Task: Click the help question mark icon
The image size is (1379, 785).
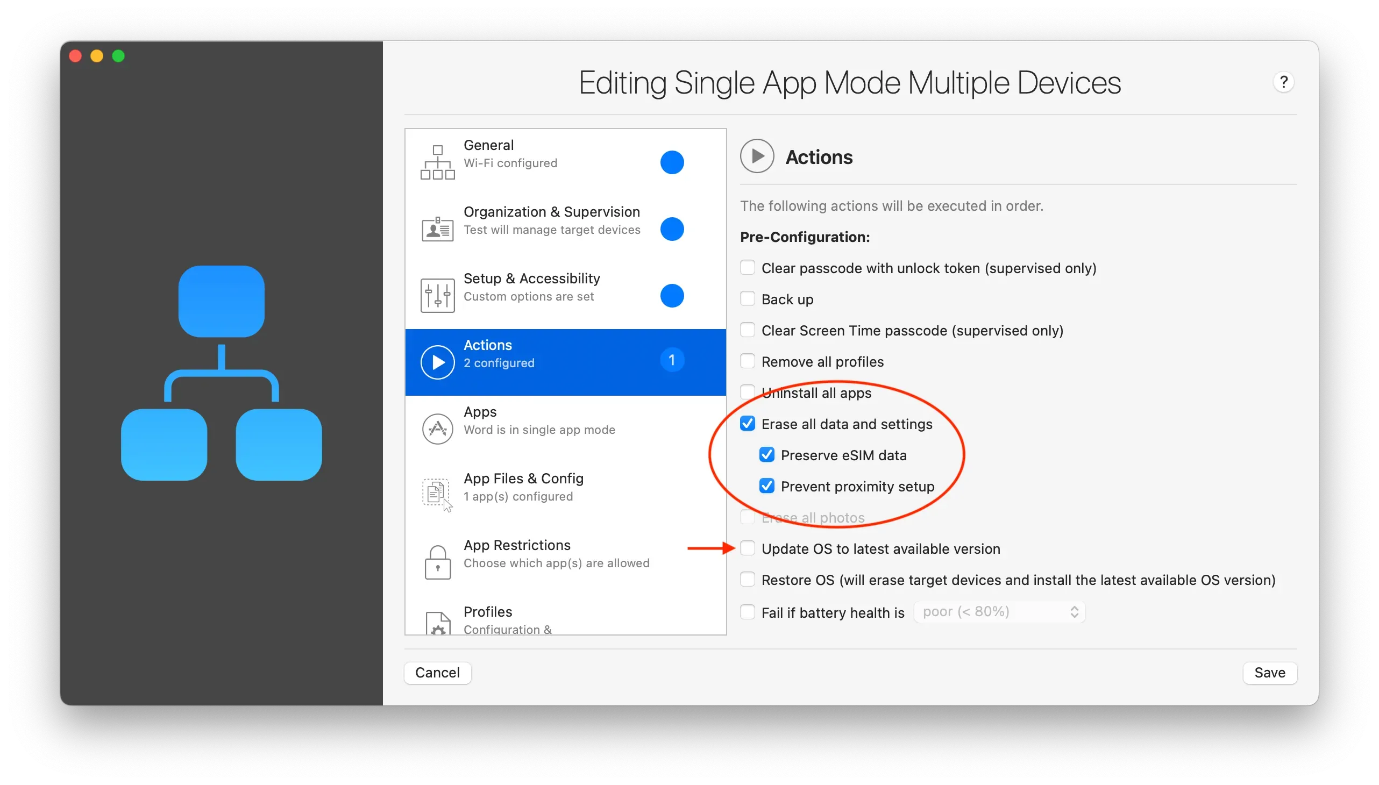Action: [1284, 82]
